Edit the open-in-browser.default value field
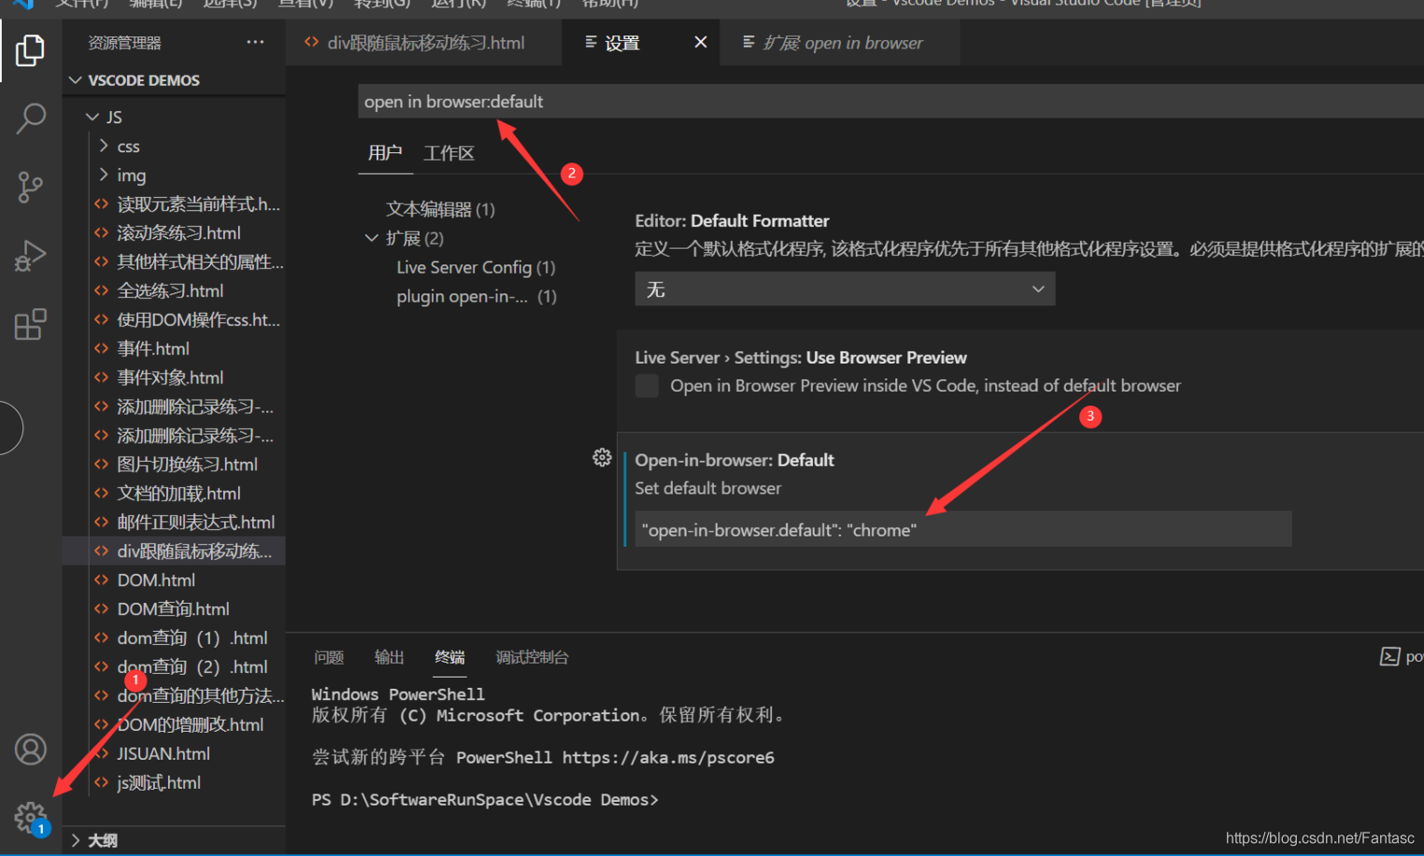This screenshot has height=856, width=1424. point(963,530)
